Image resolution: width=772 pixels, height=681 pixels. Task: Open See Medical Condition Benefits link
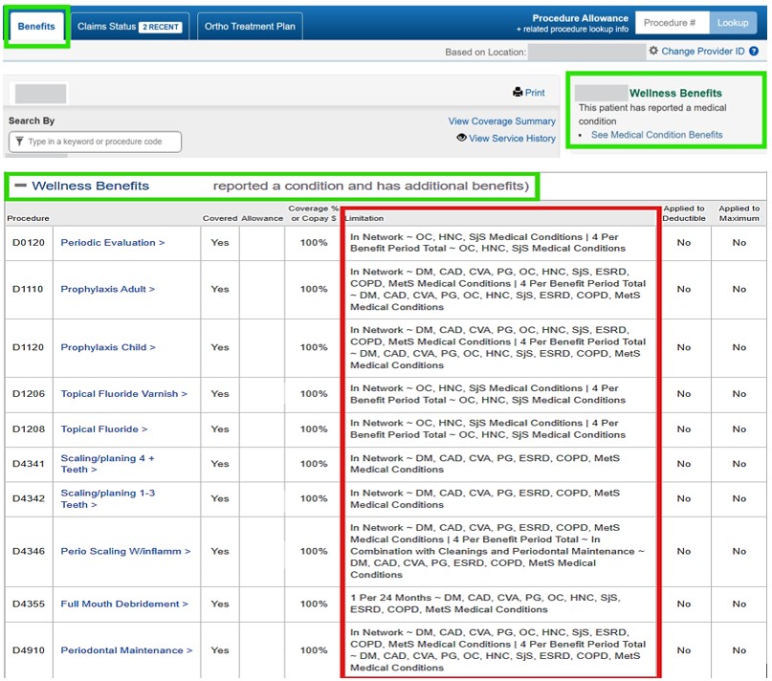656,135
